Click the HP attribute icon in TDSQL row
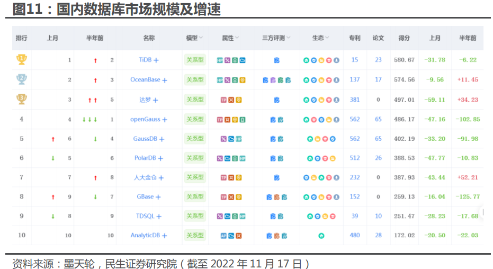 pos(243,216)
